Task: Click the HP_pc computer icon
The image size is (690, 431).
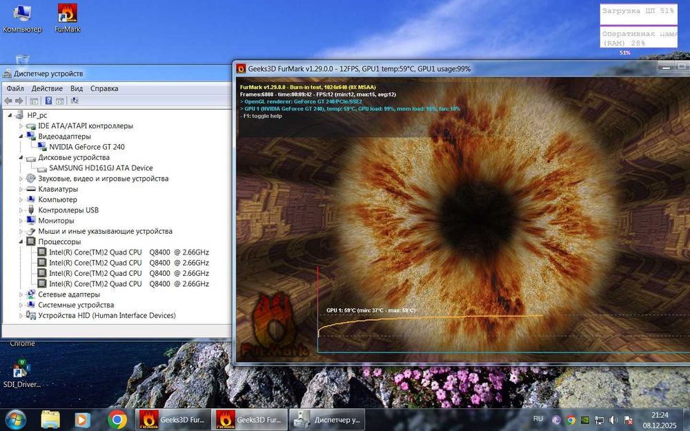Action: point(19,115)
